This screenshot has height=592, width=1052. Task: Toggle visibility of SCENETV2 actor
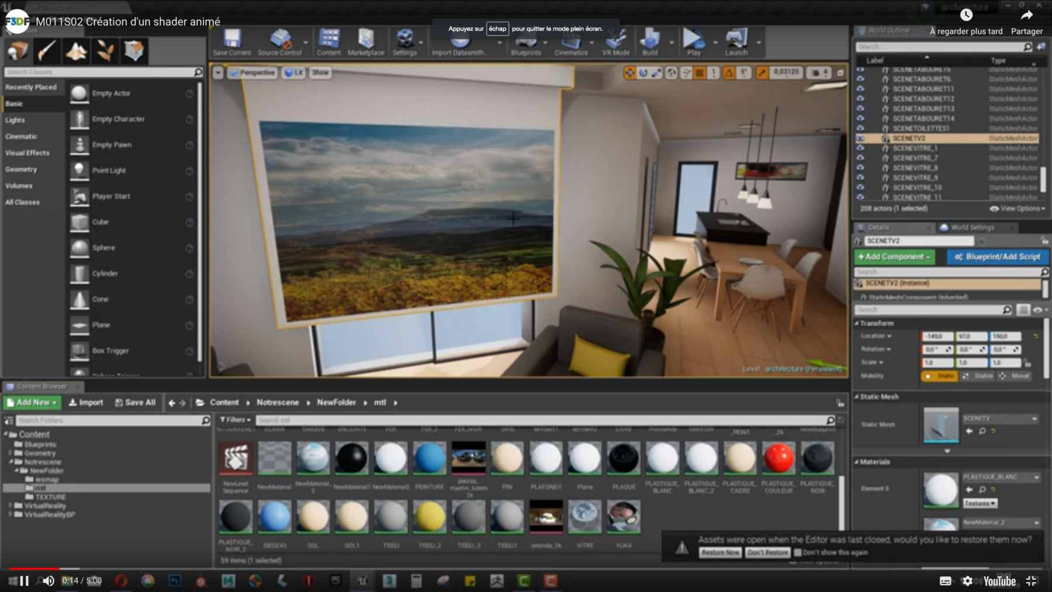click(x=860, y=139)
